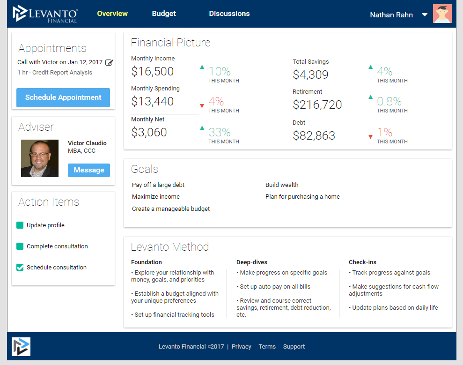Click the 'Pay off a large debt' goal

(x=158, y=185)
